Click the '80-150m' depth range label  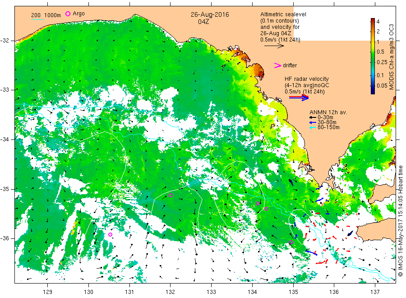(328, 127)
